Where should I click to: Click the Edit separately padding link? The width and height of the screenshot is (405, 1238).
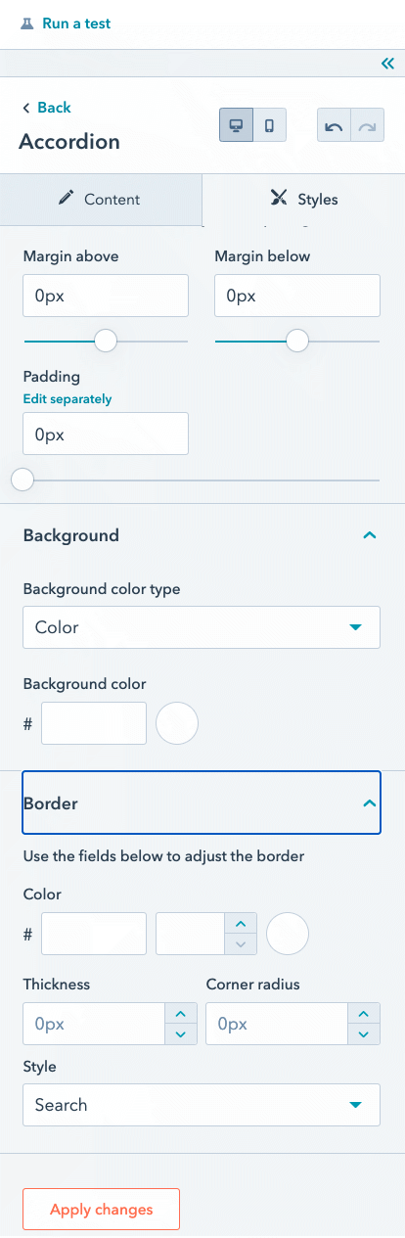(x=67, y=399)
